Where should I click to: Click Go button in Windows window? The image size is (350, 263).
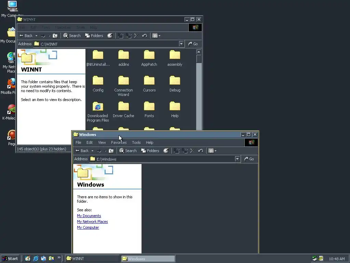(249, 159)
